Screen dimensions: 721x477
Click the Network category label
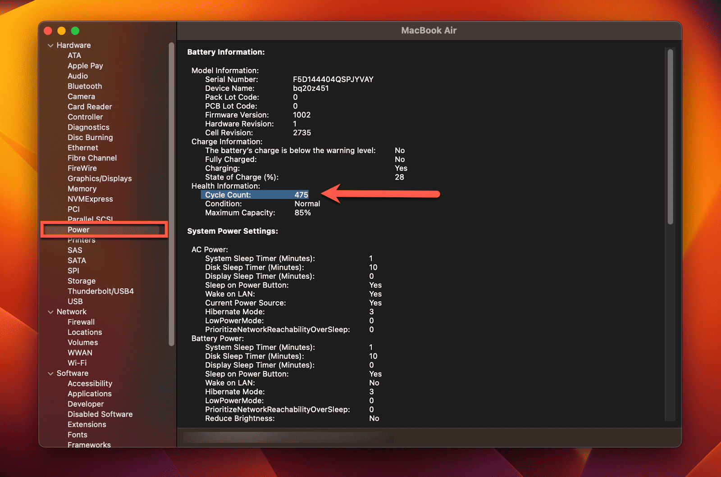click(x=72, y=312)
